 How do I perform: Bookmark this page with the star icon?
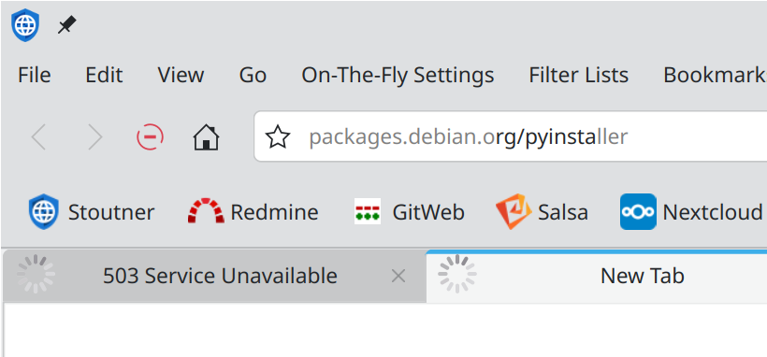coord(278,137)
